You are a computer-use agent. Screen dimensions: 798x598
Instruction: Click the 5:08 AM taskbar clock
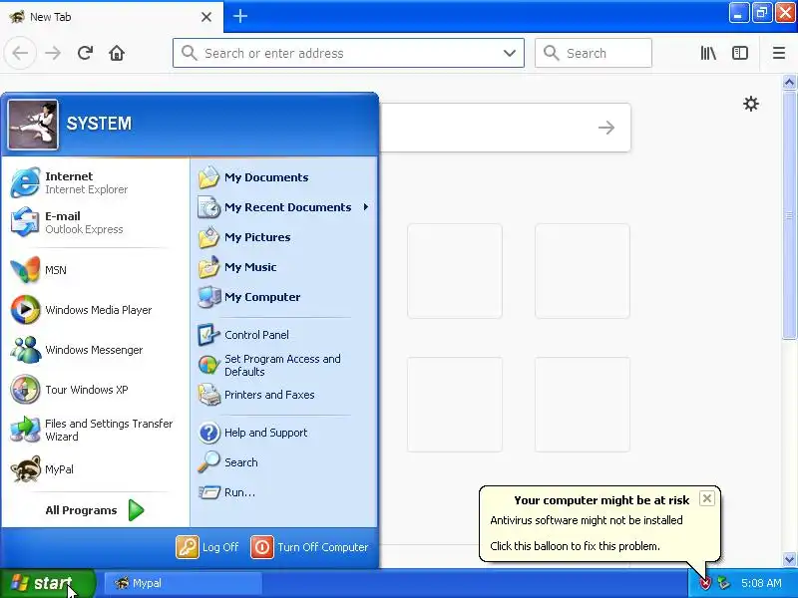761,583
